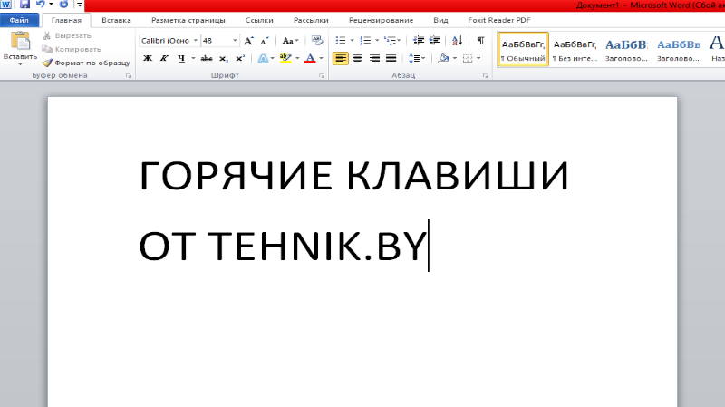Apply second Заголово... heading style

click(678, 49)
